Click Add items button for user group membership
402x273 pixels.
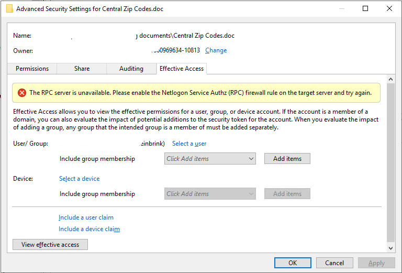click(287, 159)
